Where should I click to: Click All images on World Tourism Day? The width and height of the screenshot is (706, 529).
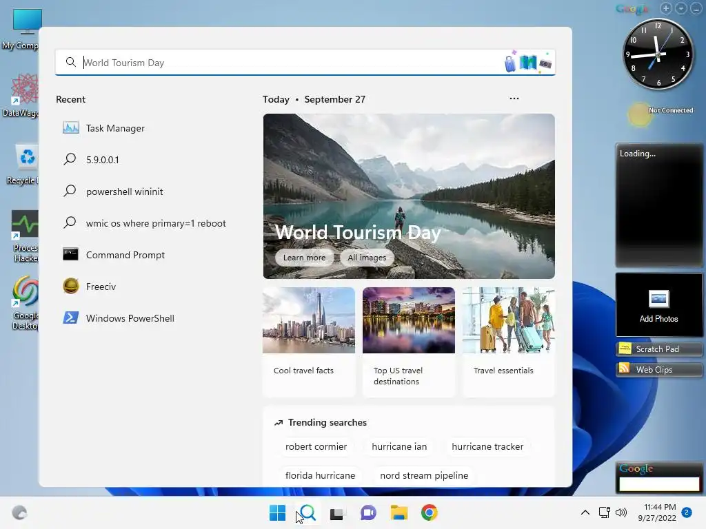[x=367, y=258]
